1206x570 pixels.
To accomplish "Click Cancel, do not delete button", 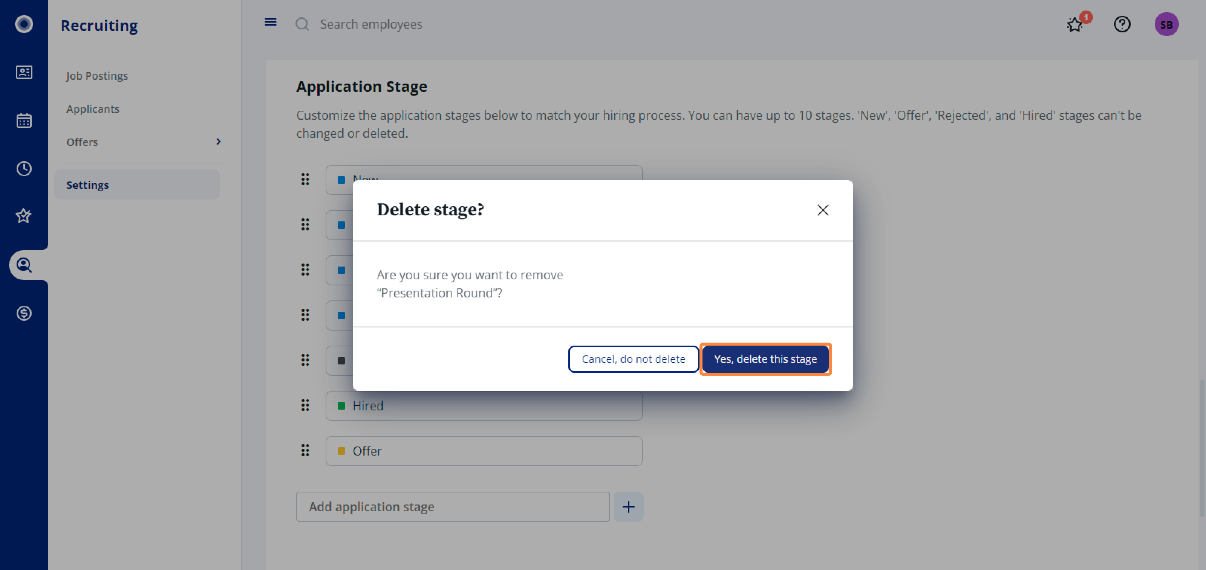I will [x=633, y=359].
